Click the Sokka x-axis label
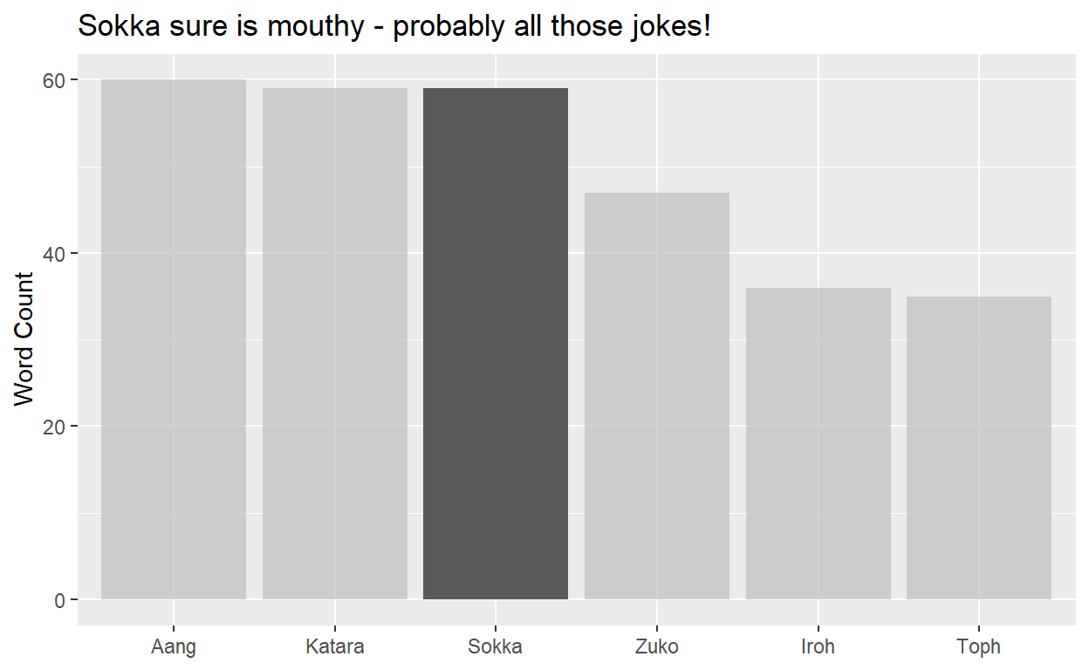 (496, 647)
